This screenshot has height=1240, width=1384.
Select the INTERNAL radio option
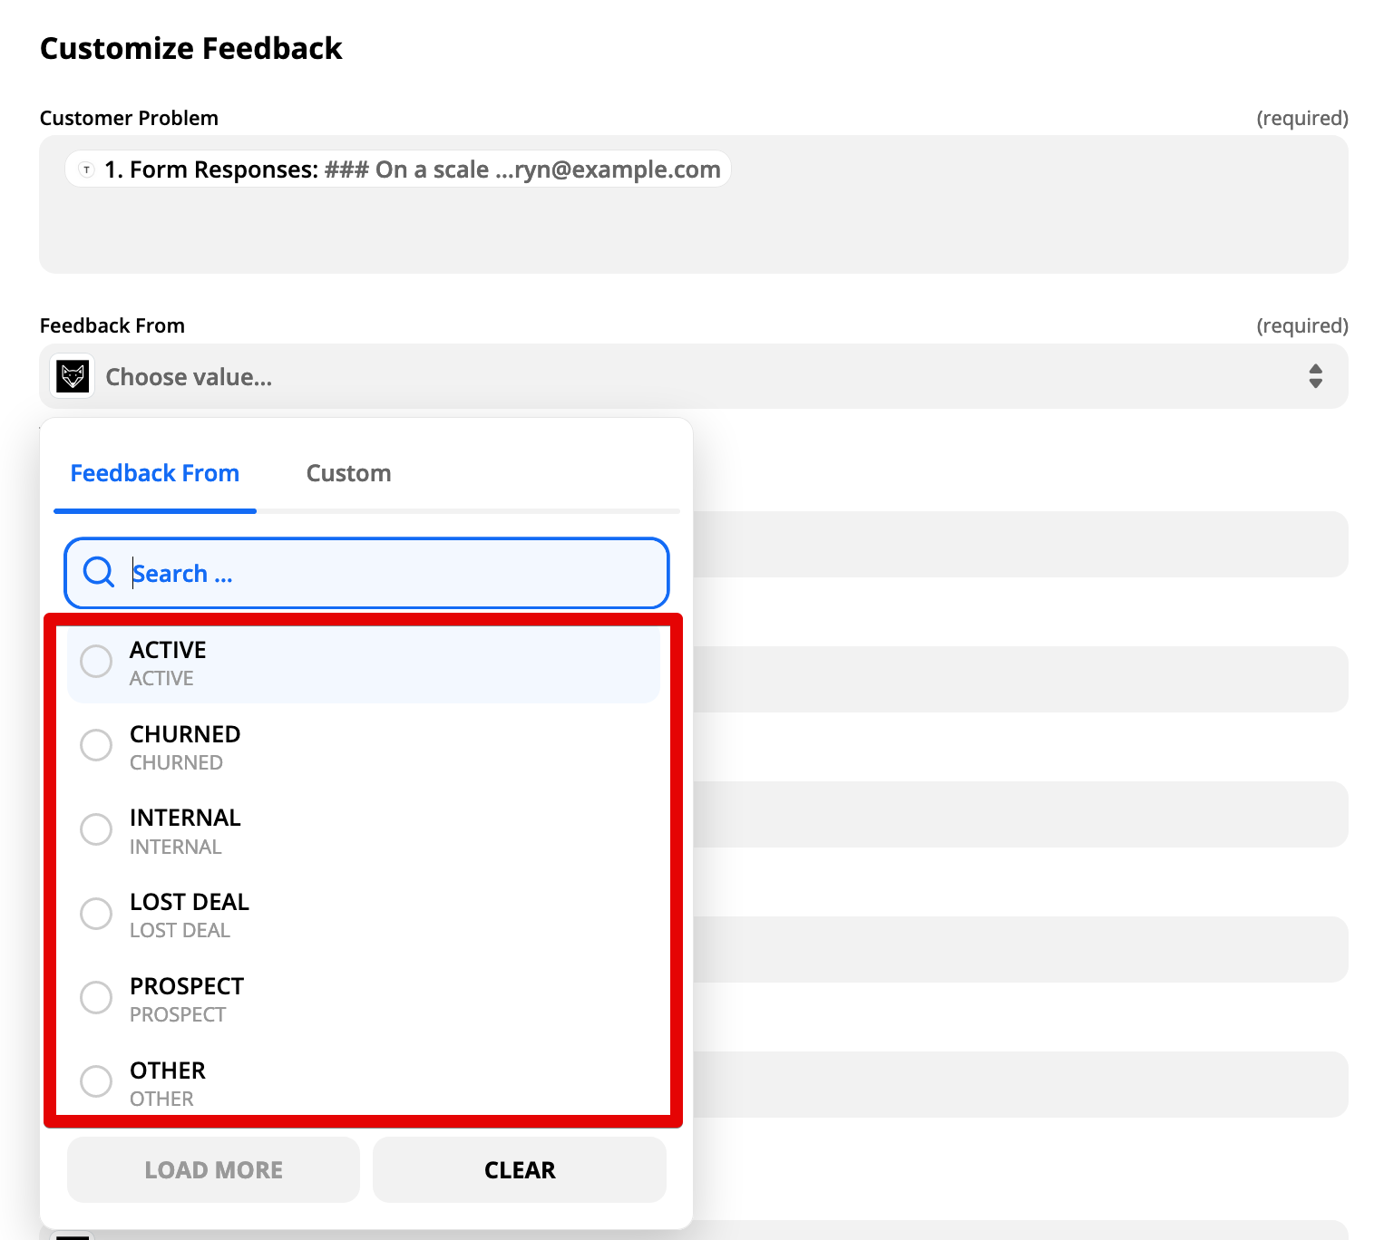pyautogui.click(x=96, y=829)
